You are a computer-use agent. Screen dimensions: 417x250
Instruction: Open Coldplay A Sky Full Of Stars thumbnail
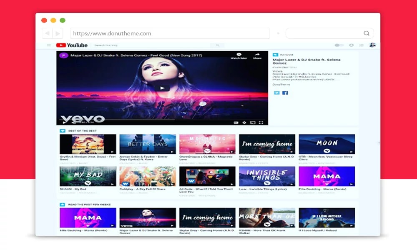tap(148, 176)
